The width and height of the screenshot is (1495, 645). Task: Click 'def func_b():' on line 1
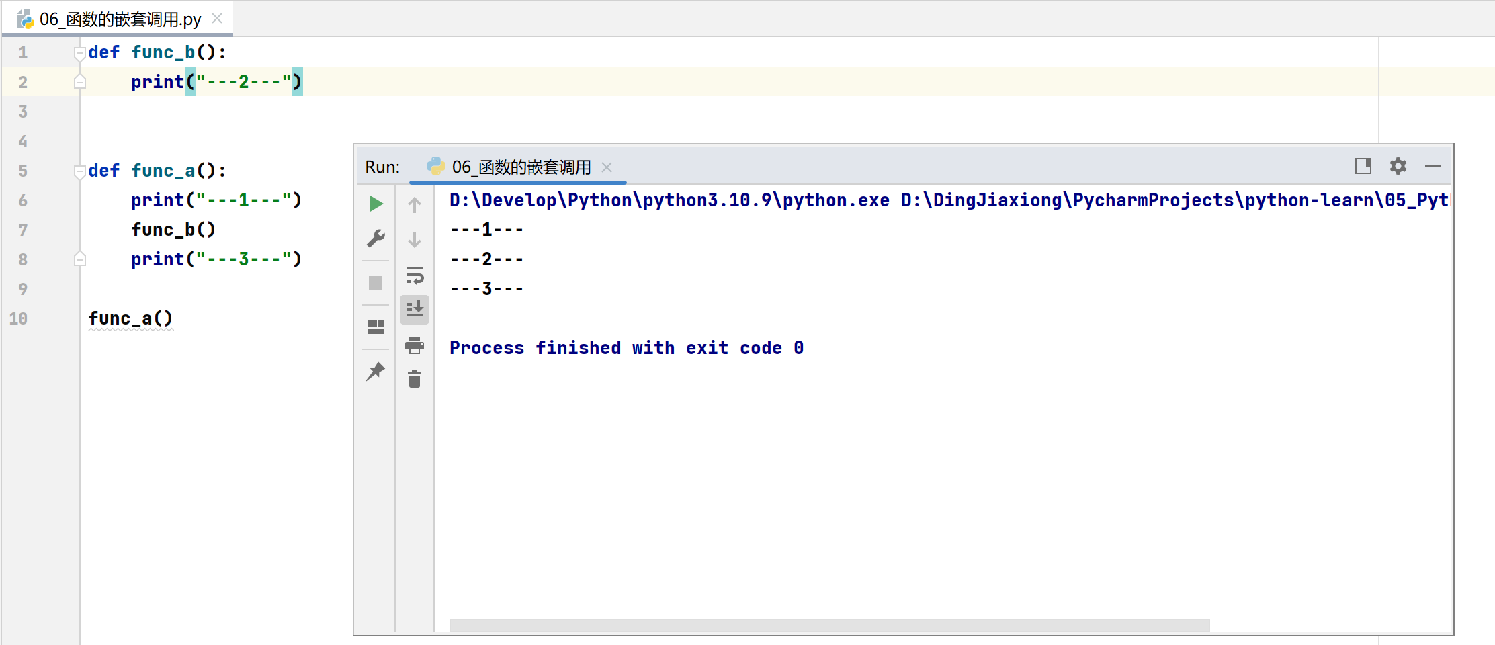[x=157, y=52]
